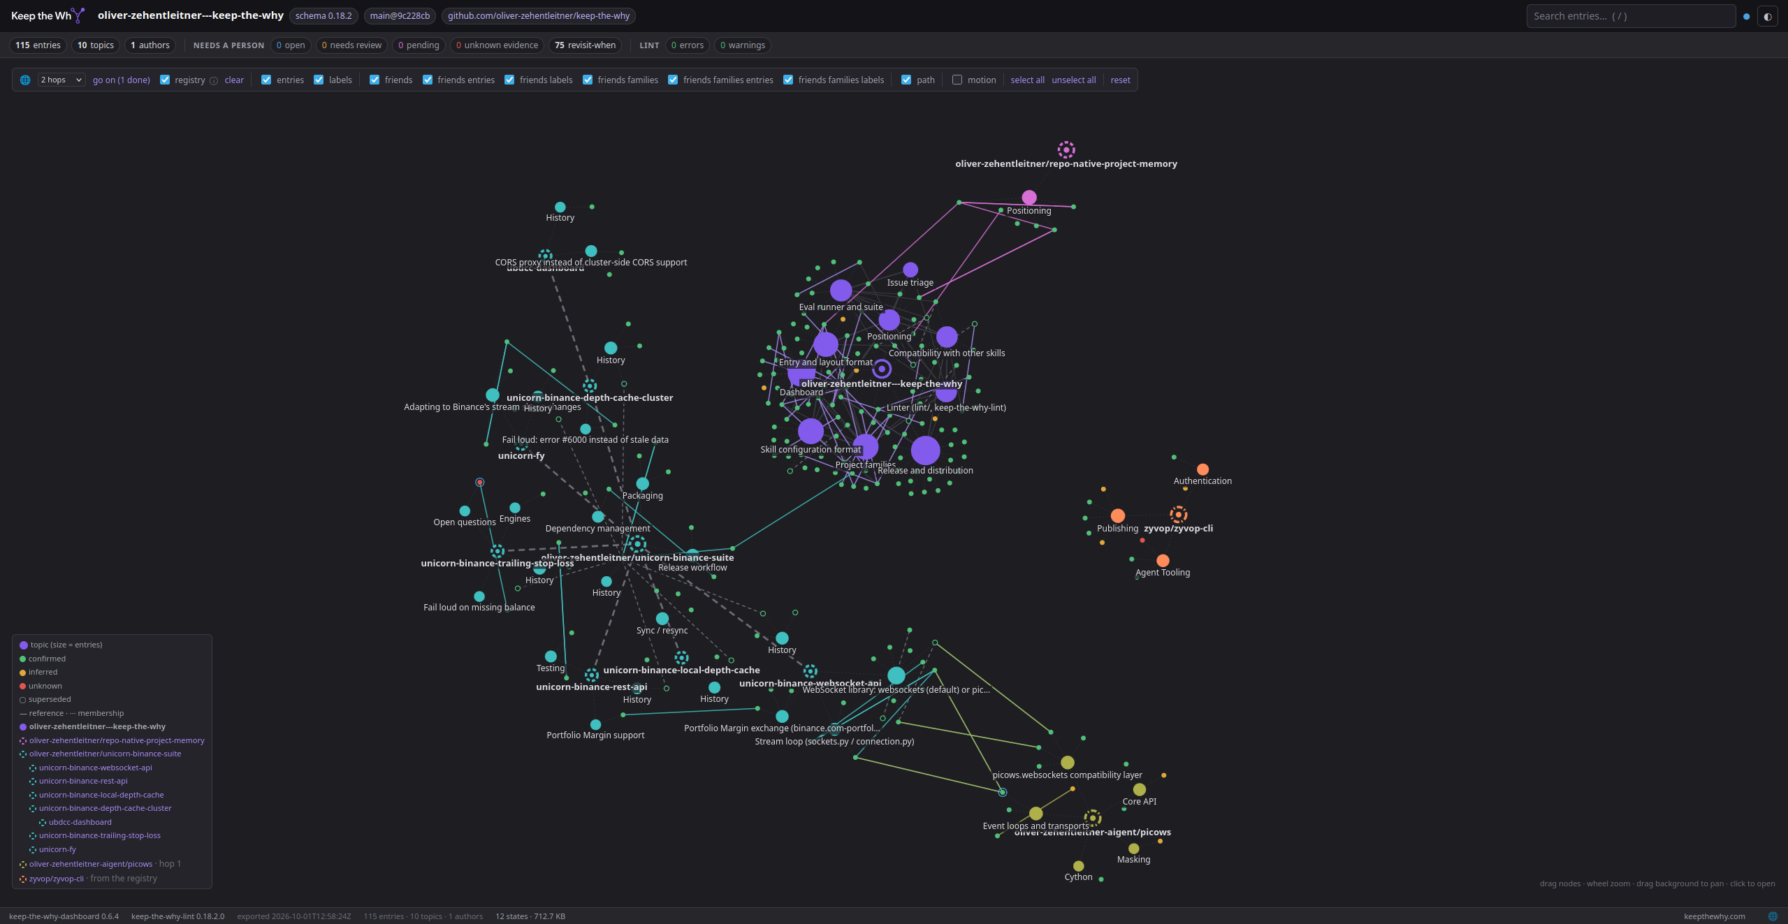
Task: Toggle the friends entries checkbox
Action: click(428, 80)
